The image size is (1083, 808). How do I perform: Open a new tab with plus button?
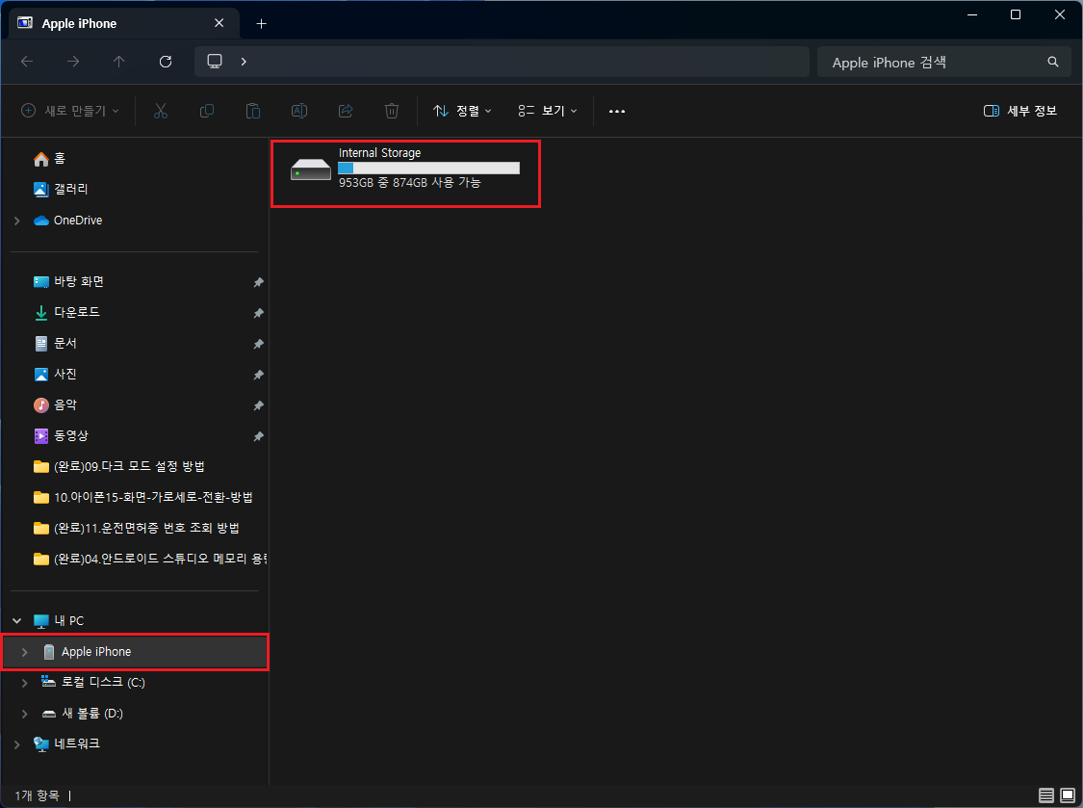point(261,23)
